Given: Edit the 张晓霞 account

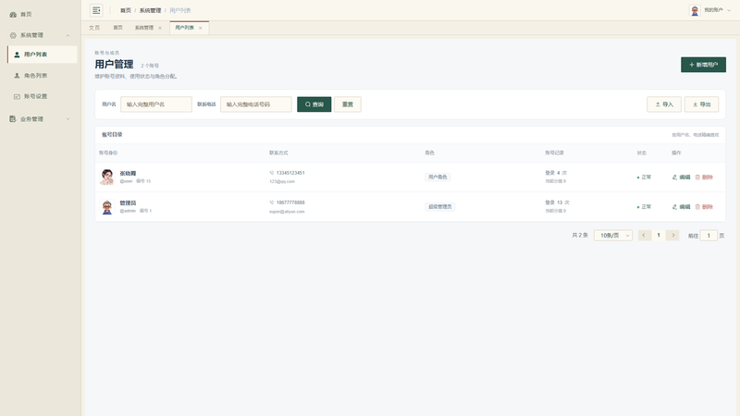Looking at the screenshot, I should (x=681, y=177).
